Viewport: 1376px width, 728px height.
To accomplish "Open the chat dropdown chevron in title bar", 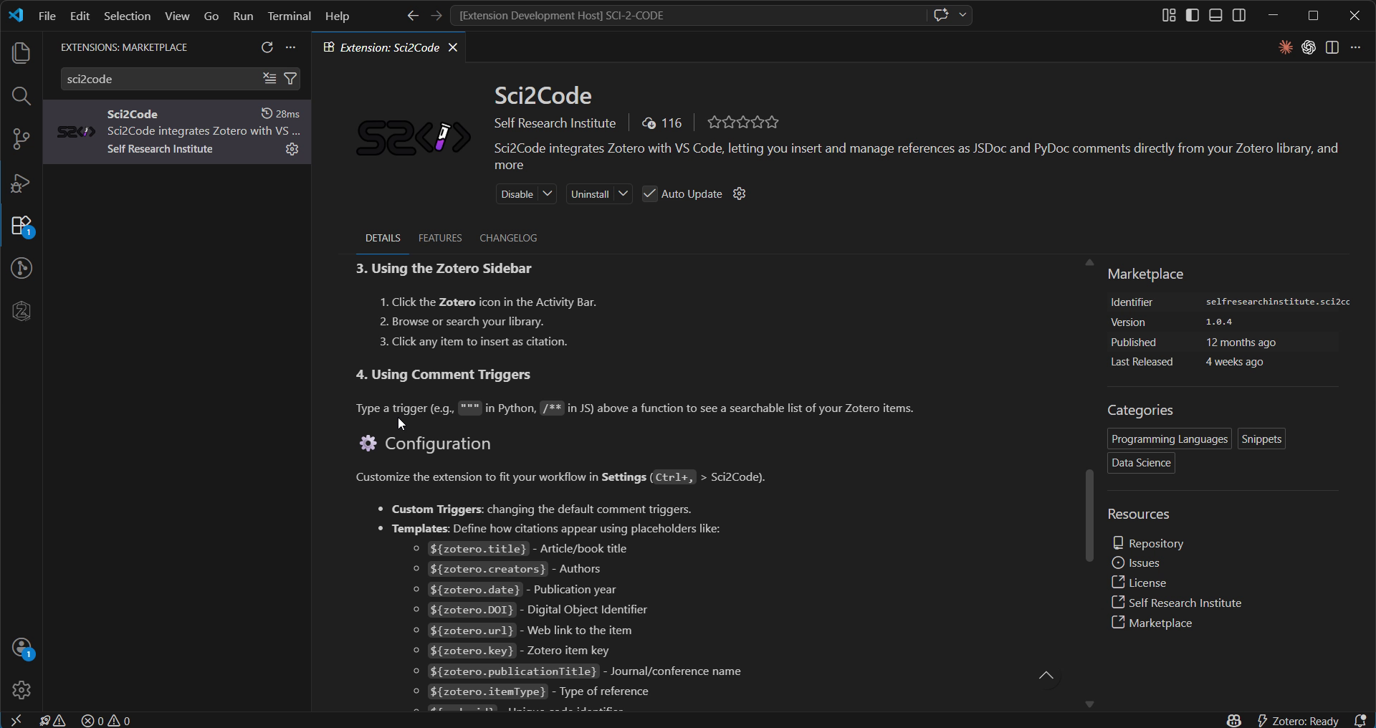I will (962, 15).
